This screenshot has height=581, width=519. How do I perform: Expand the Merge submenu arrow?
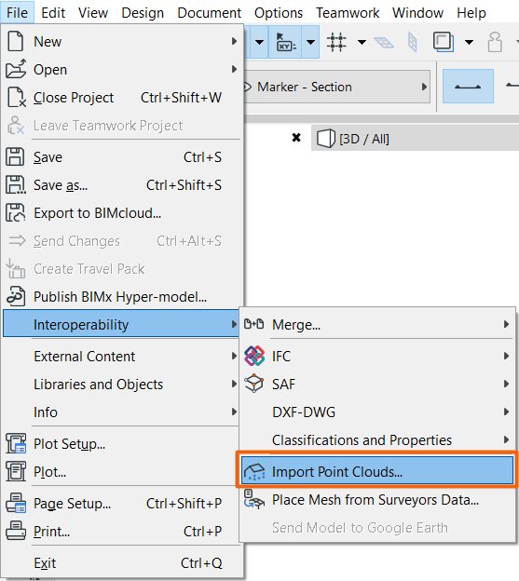(x=506, y=324)
